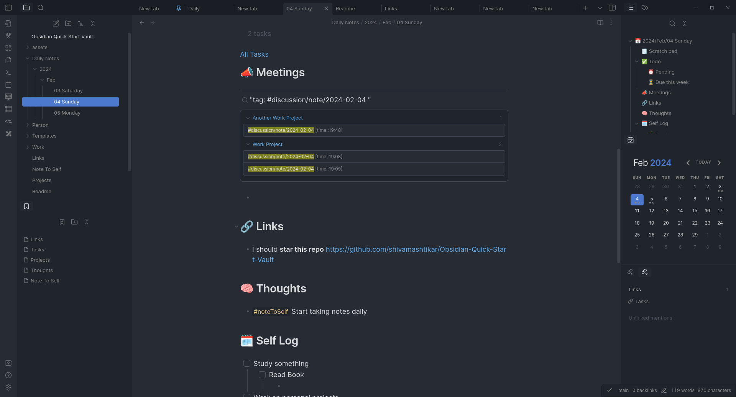Close the 04 Sunday tab
The image size is (736, 397).
pos(326,8)
